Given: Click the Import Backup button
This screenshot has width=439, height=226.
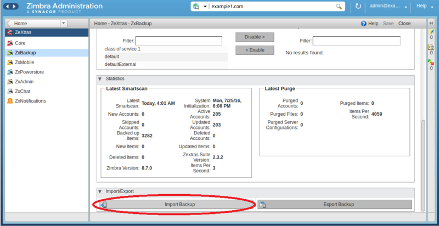Looking at the screenshot, I should (176, 205).
